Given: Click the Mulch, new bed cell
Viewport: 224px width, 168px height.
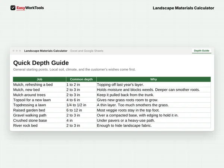Looking at the screenshot, I should [x=40, y=90].
